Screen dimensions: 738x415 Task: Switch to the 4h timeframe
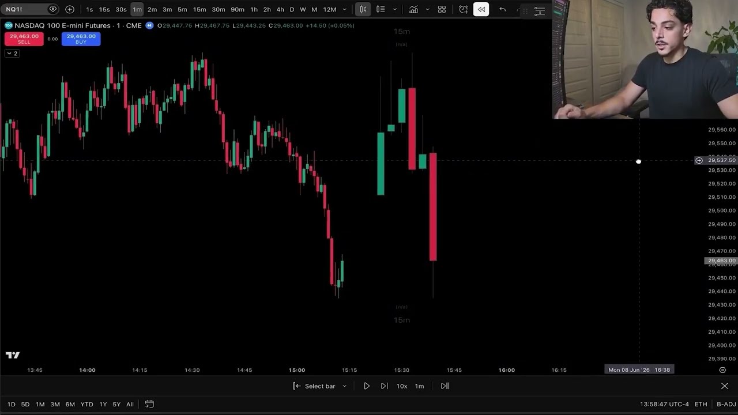(280, 9)
